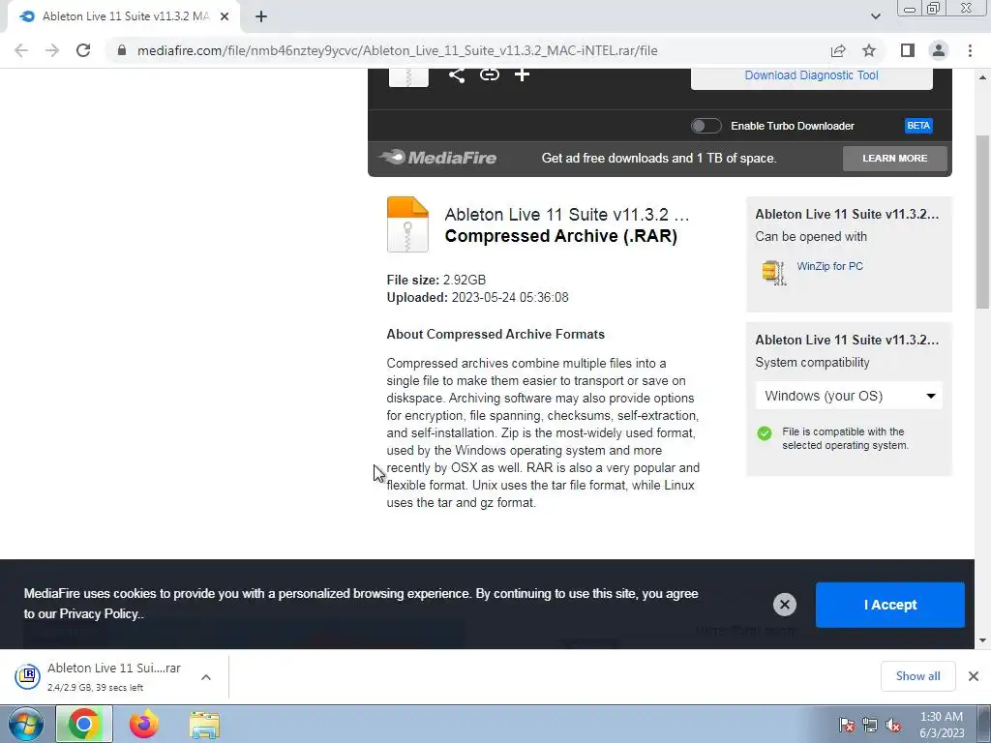
Task: Click the Action Center flag tray icon
Action: pyautogui.click(x=847, y=726)
